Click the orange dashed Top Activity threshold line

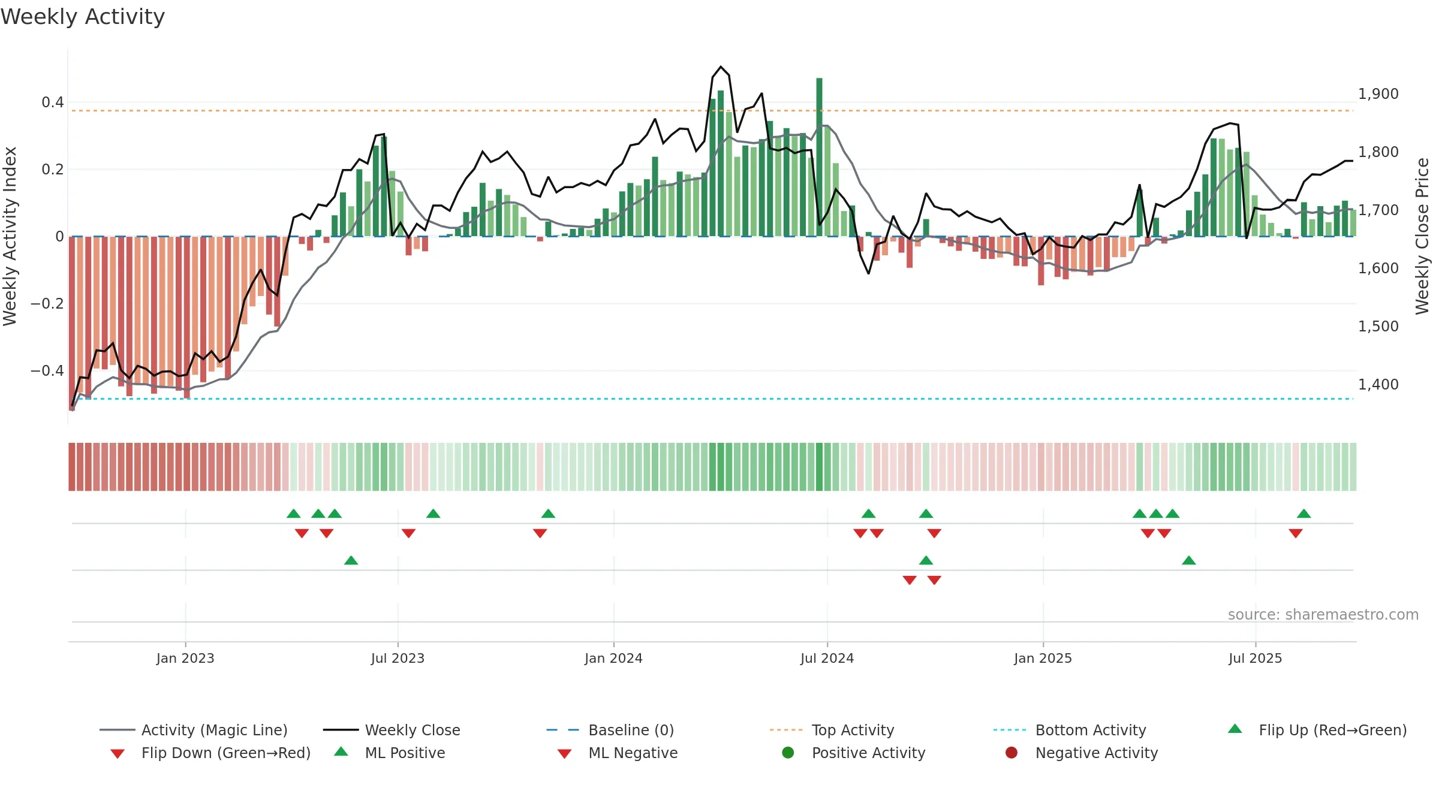[x=712, y=111]
